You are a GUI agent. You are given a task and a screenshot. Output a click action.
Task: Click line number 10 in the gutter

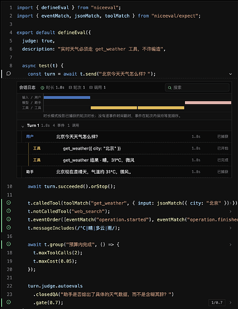(10, 187)
